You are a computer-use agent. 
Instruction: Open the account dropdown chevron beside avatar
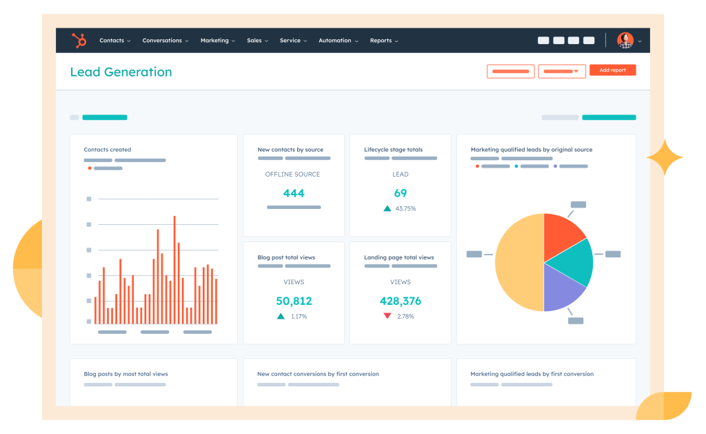(640, 41)
